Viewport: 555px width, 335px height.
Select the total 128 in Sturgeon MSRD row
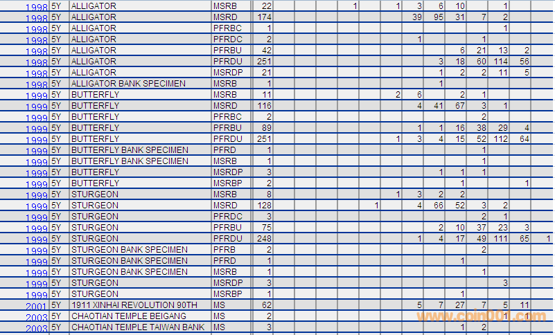[x=264, y=205]
